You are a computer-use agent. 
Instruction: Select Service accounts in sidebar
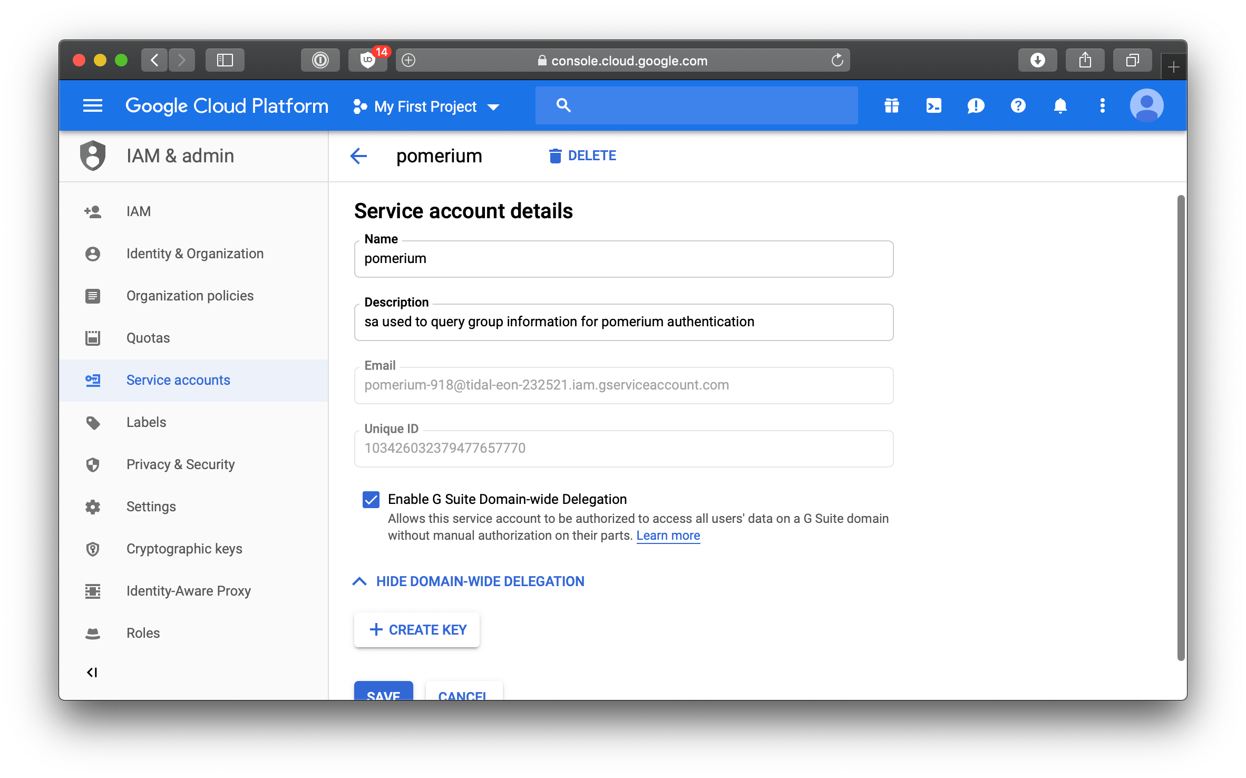click(194, 380)
